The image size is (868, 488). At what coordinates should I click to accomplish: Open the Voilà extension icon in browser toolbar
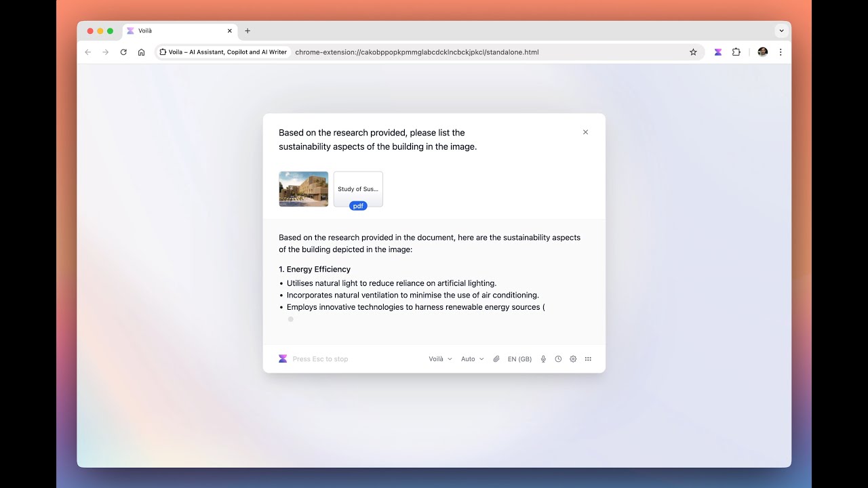tap(717, 52)
